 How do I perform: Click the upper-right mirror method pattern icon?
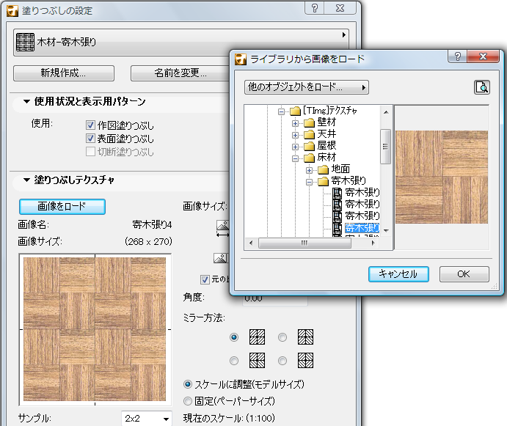[305, 337]
